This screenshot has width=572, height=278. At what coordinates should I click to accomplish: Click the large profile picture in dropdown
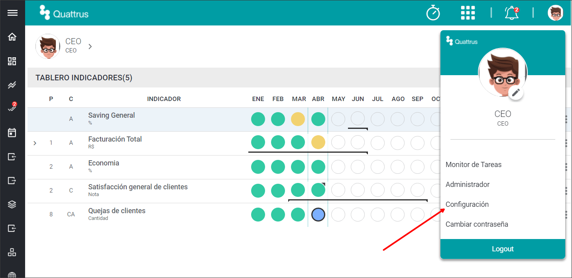(503, 73)
